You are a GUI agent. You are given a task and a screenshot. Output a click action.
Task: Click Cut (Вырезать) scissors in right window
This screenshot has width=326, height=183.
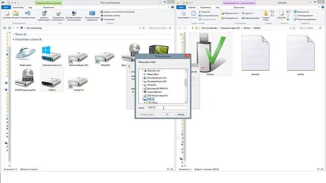pos(204,12)
